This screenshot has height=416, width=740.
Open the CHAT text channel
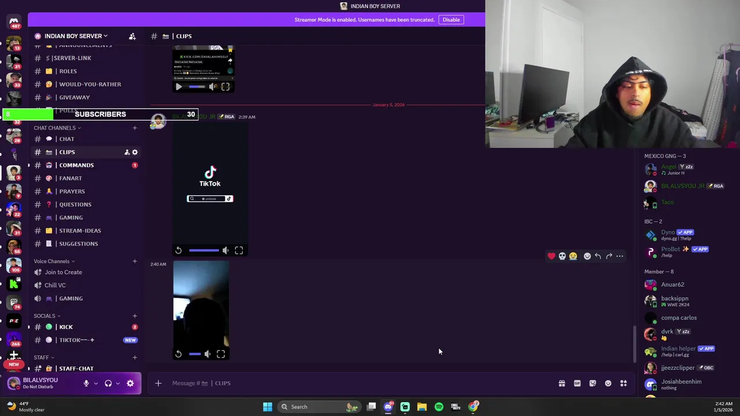(x=85, y=139)
